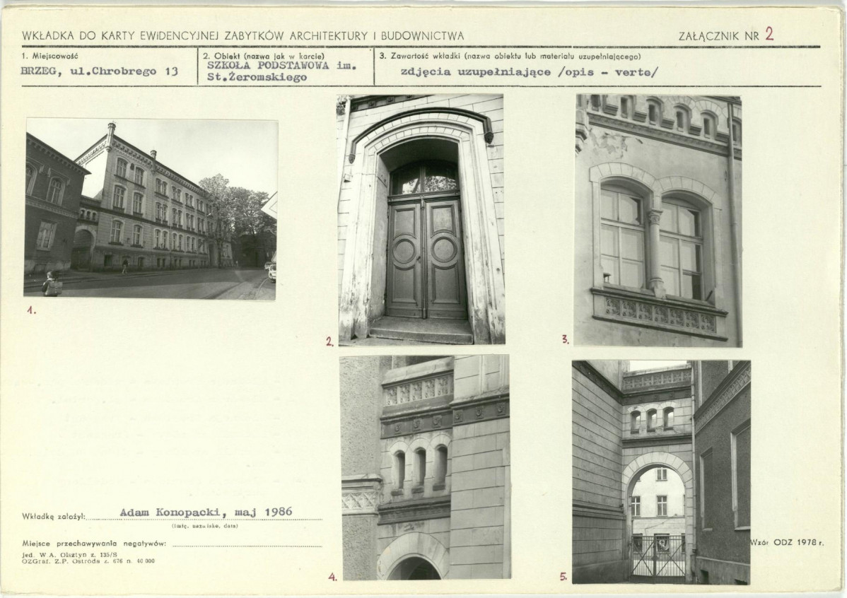Viewport: 847px width, 598px height.
Task: Click the street view photo of the school building
Action: pyautogui.click(x=151, y=209)
